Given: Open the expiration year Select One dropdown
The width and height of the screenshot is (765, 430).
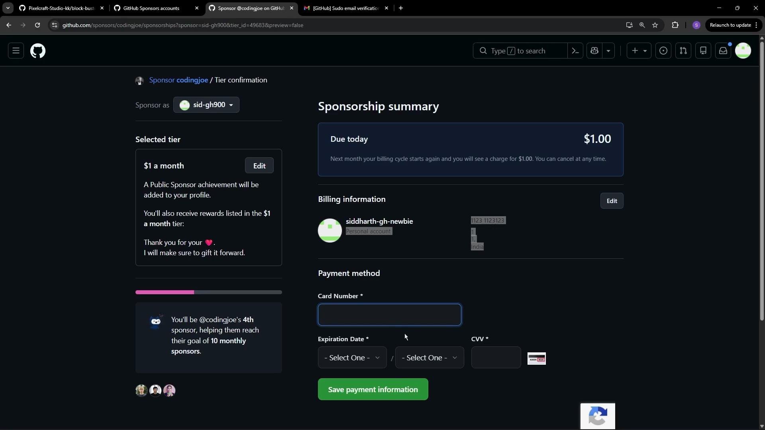Looking at the screenshot, I should [x=430, y=358].
